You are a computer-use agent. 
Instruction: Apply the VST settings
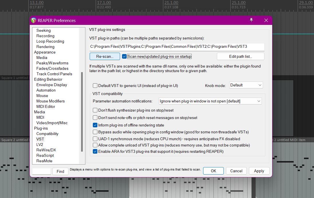[259, 171]
